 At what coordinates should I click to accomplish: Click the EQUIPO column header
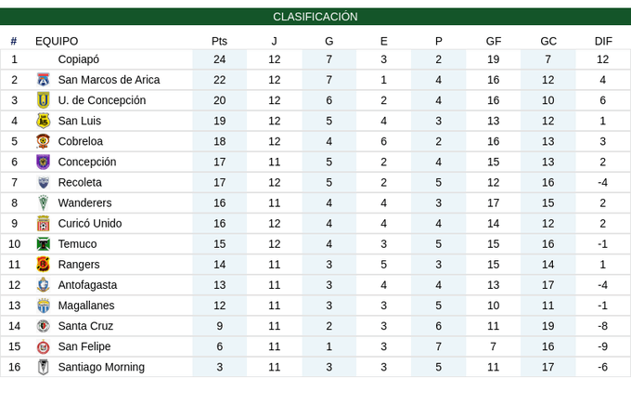pos(57,41)
